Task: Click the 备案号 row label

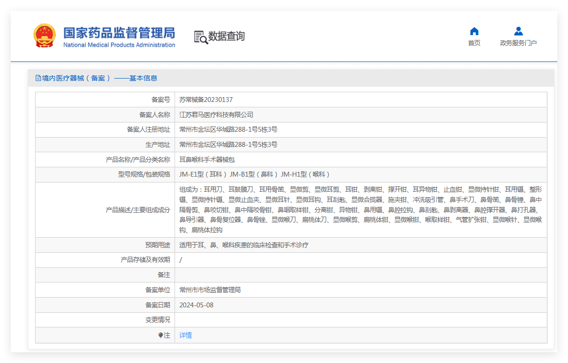Action: 160,100
